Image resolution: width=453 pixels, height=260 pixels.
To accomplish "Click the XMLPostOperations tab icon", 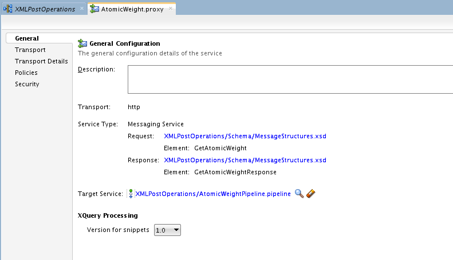I will point(8,9).
